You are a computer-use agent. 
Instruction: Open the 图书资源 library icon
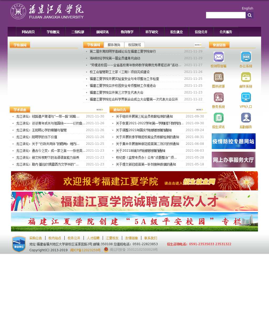point(219,77)
